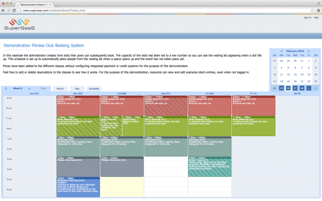The image size is (322, 201).
Task: Show next month in mini calendar
Action: click(x=309, y=51)
